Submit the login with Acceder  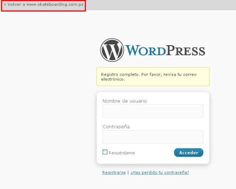pos(189,153)
